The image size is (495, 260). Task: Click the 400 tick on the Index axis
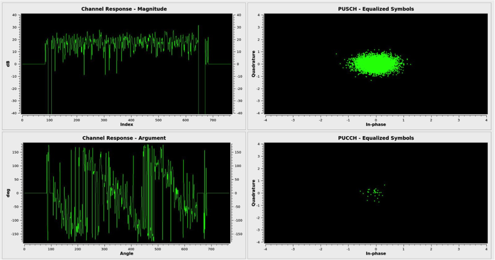(131, 120)
